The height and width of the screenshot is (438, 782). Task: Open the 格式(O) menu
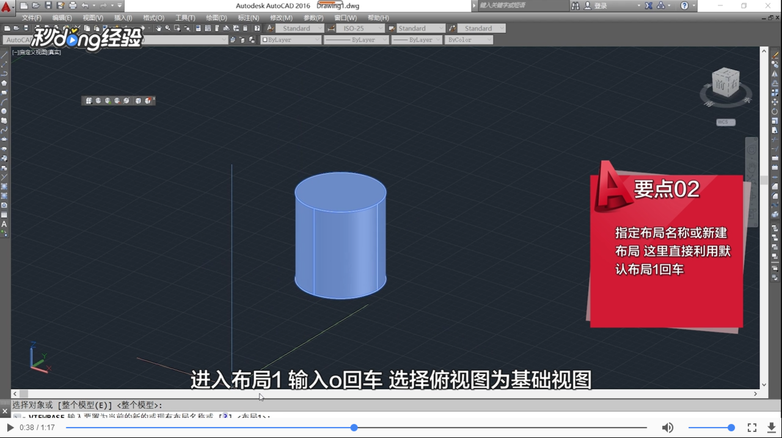154,18
